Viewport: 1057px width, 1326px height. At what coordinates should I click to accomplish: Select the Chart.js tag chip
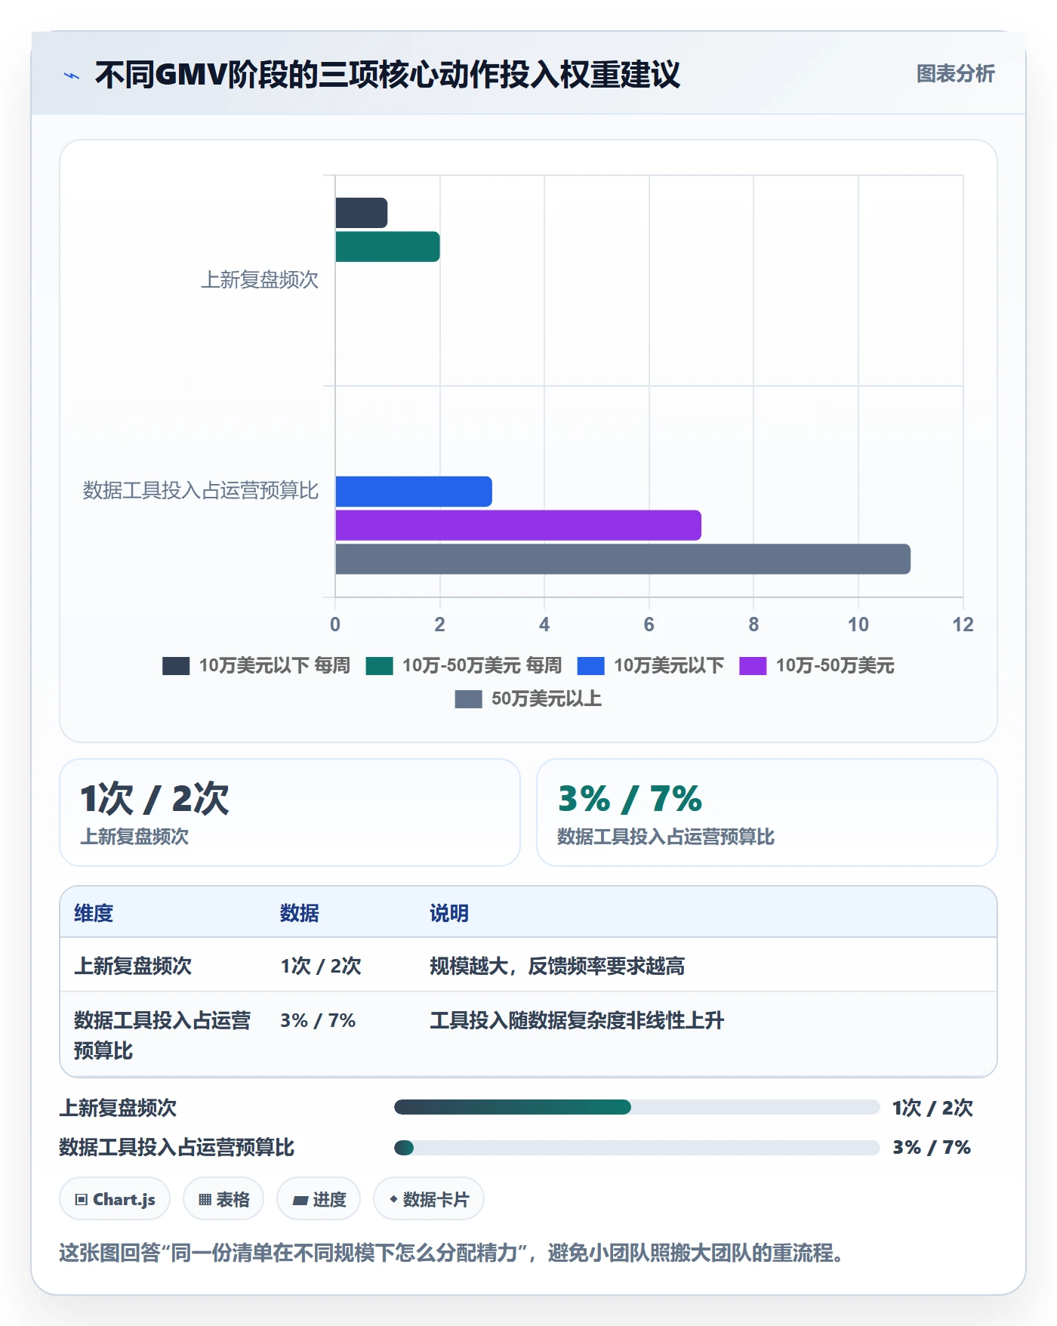(x=115, y=1199)
